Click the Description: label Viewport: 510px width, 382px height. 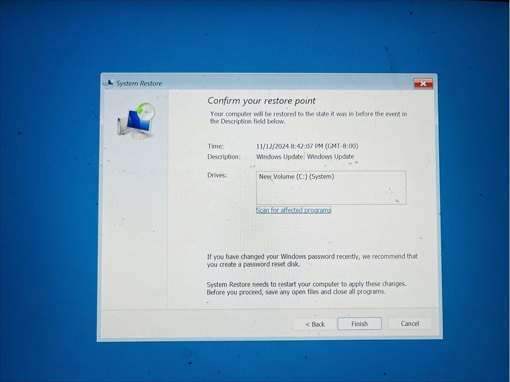[x=224, y=157]
